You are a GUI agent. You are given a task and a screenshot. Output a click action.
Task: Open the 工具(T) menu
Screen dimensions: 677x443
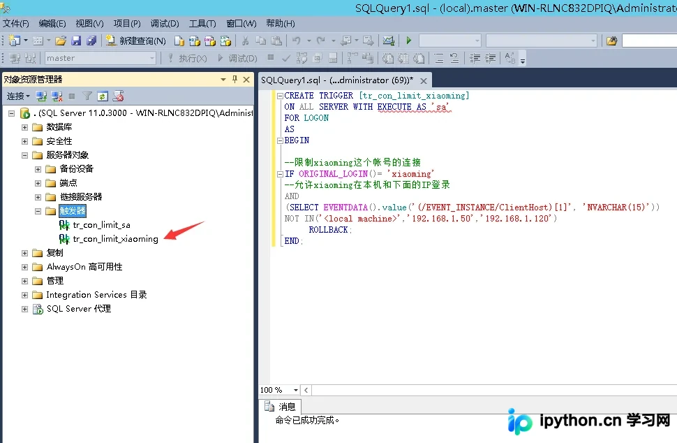tap(202, 23)
